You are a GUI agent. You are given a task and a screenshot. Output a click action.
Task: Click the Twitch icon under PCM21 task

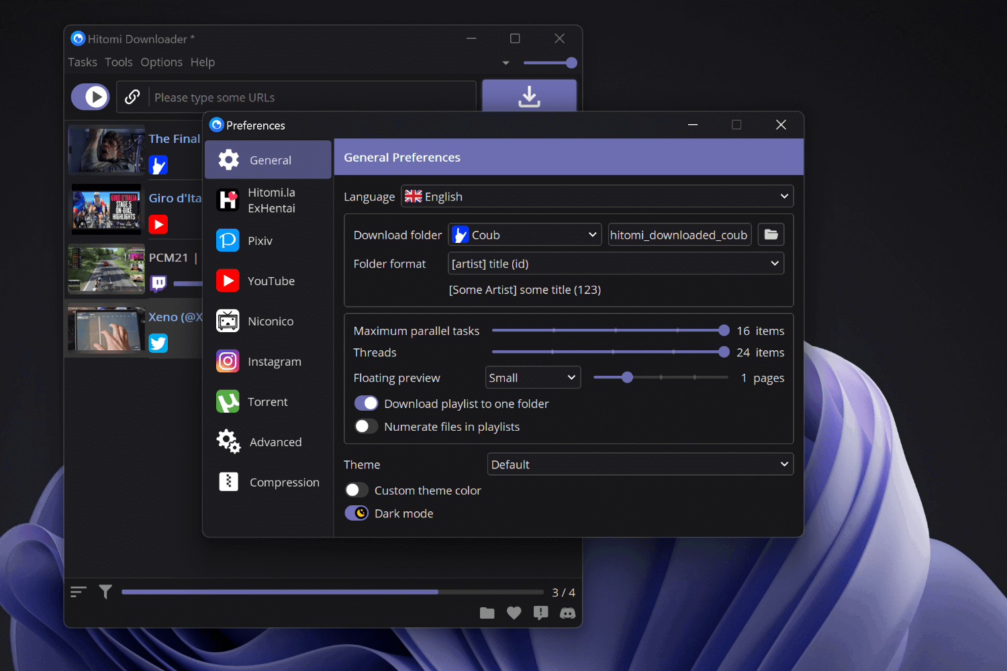pos(158,284)
